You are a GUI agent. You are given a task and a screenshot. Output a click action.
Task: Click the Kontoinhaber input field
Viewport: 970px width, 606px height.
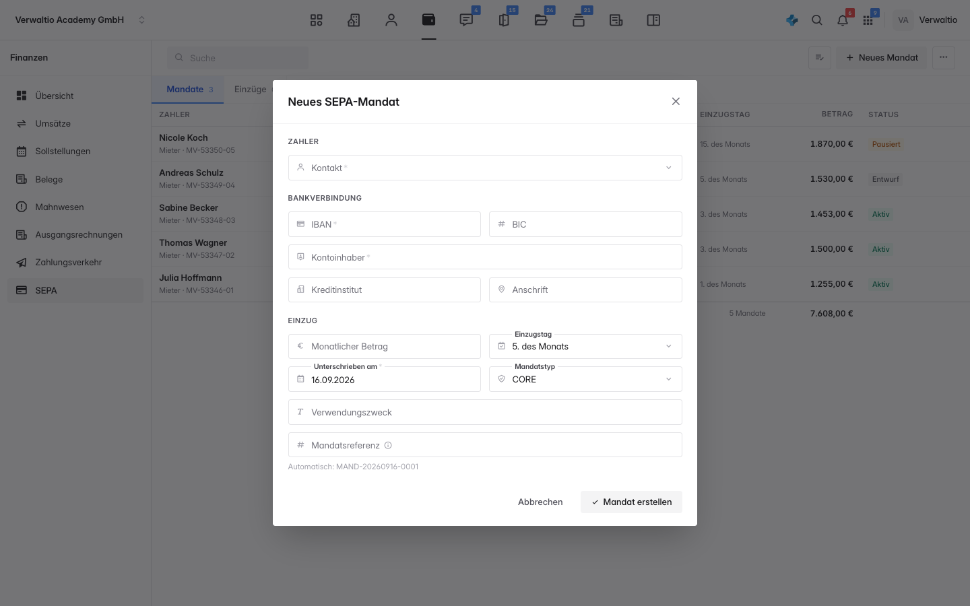(485, 257)
